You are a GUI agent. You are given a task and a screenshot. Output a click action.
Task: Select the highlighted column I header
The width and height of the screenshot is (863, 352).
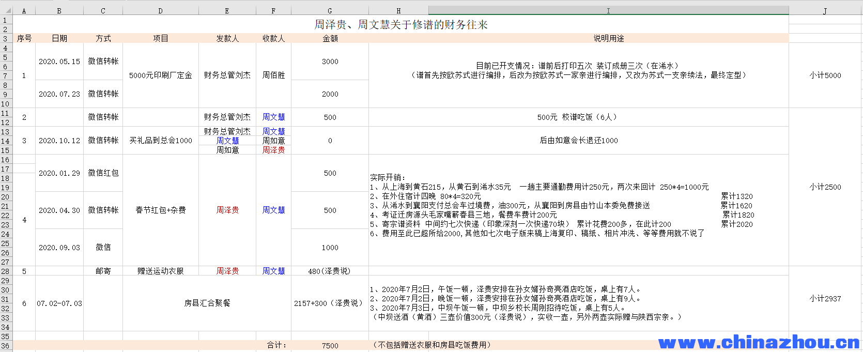pos(608,10)
